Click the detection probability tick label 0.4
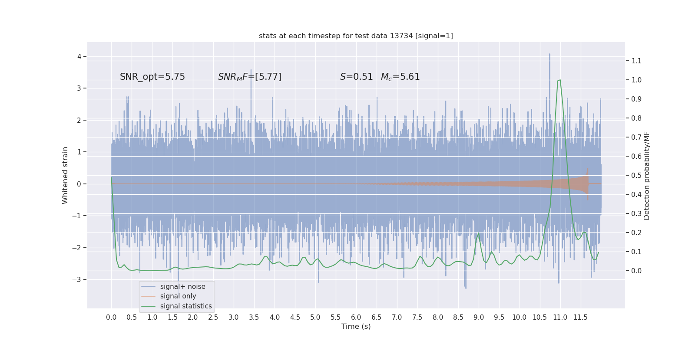695x347 pixels. (x=636, y=194)
